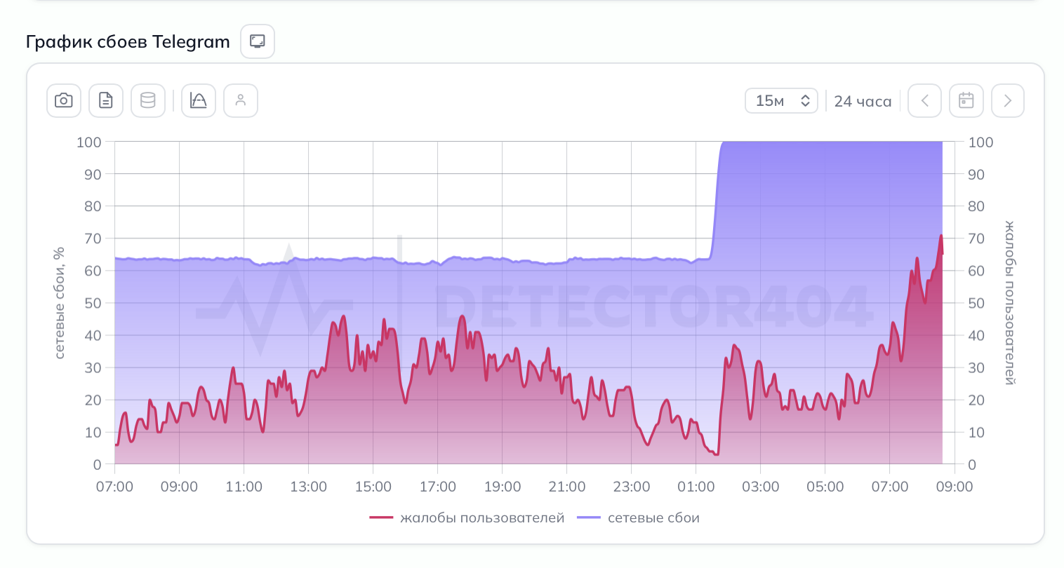
Task: Click the 'жалобы пользователей' right axis title
Action: click(x=1010, y=303)
